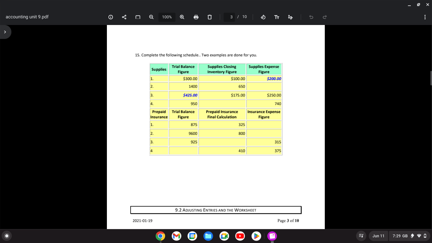Toggle fit to page mode
This screenshot has width=432, height=243.
point(138,17)
